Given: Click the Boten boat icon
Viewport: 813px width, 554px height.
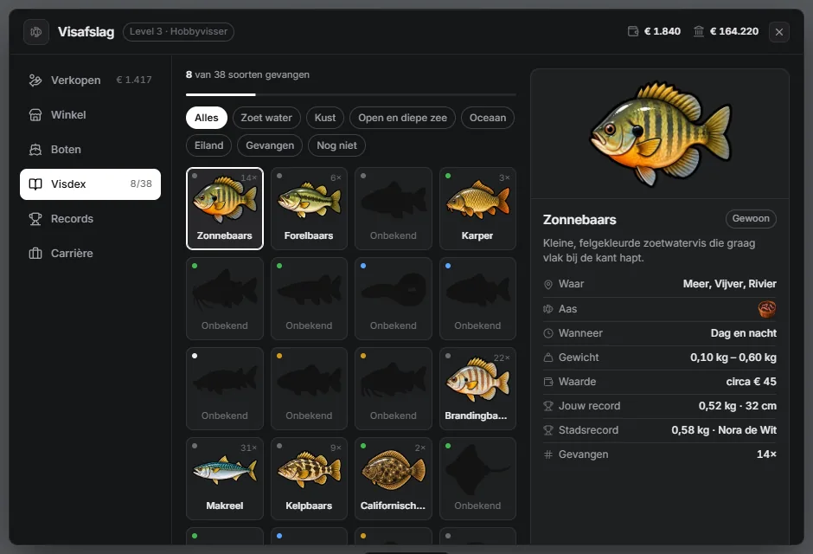Looking at the screenshot, I should tap(35, 150).
